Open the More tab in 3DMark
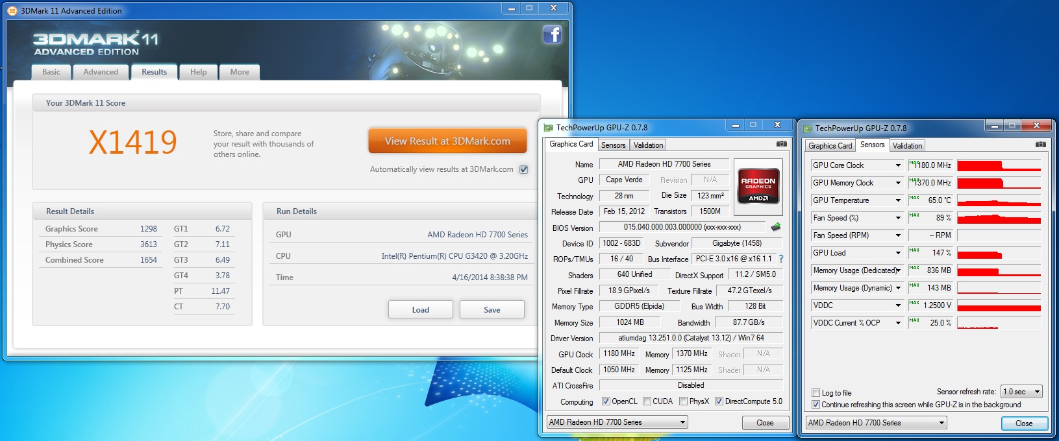The width and height of the screenshot is (1059, 441). click(240, 72)
